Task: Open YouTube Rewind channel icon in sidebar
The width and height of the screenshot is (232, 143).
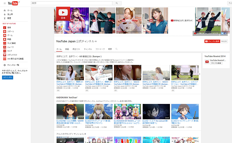Action: click(207, 62)
